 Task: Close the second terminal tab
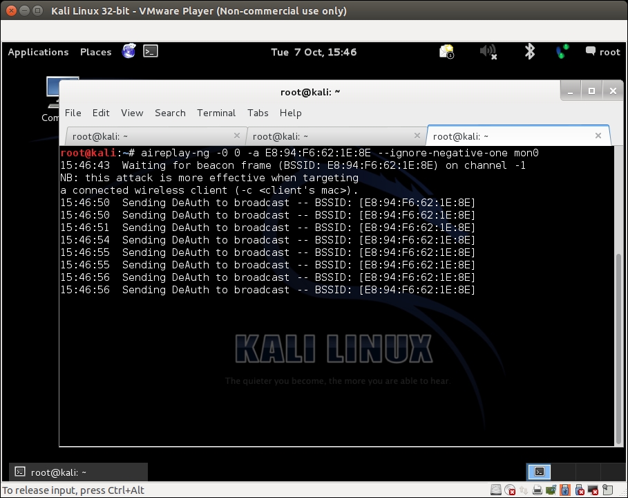point(417,136)
